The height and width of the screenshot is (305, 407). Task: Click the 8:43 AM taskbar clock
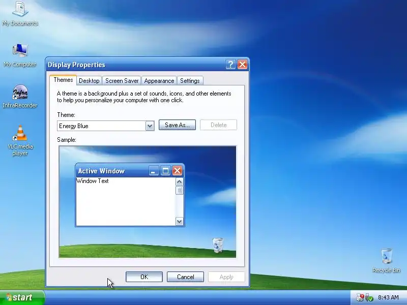[388, 297]
